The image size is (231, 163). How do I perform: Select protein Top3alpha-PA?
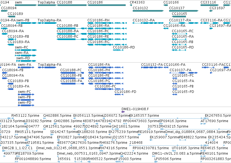tap(50, 65)
